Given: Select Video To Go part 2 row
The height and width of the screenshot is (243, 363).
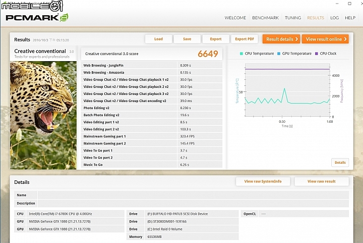Looking at the screenshot, I should [152, 158].
